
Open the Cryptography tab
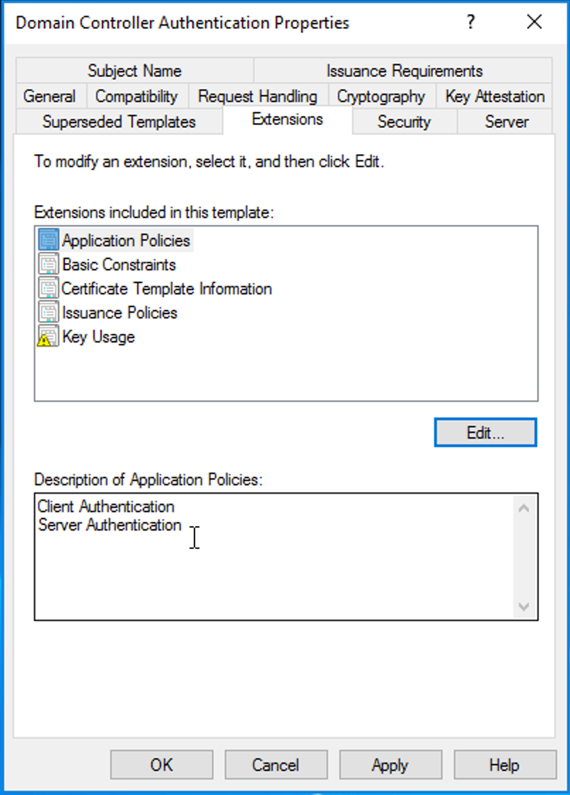pyautogui.click(x=381, y=95)
